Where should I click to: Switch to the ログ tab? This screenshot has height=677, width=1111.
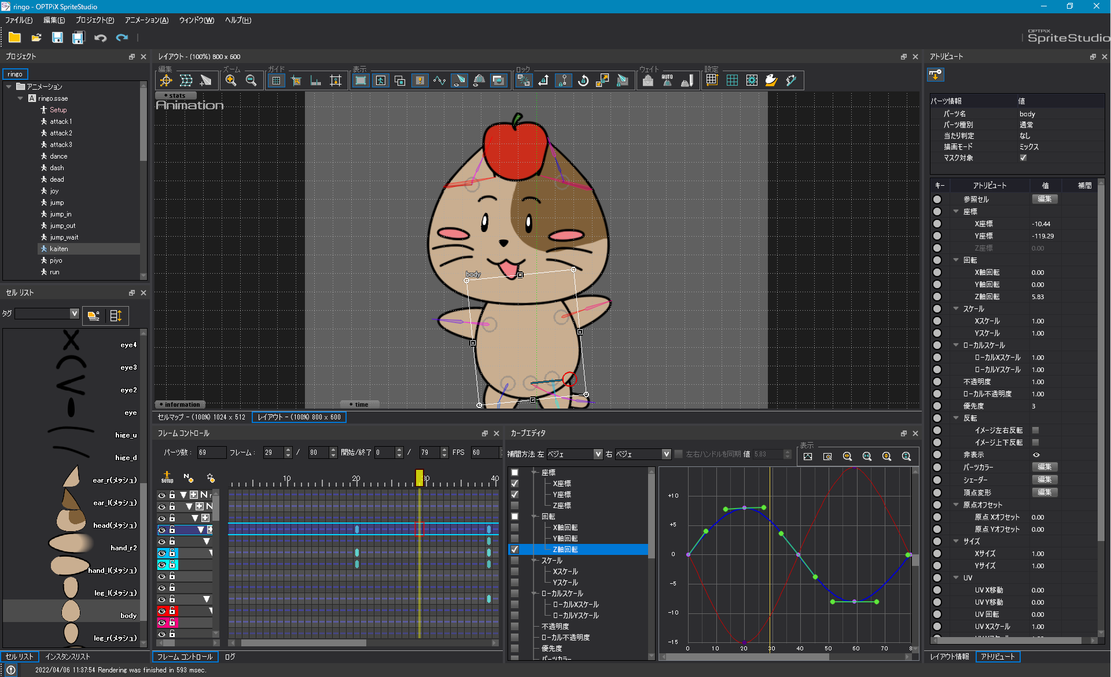[x=230, y=657]
